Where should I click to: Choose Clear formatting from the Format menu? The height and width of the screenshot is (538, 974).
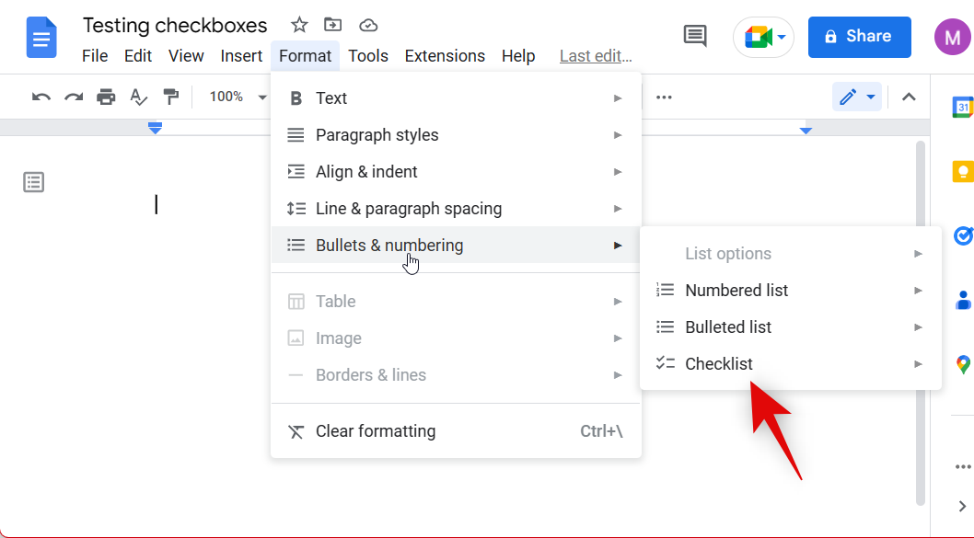[x=375, y=430]
